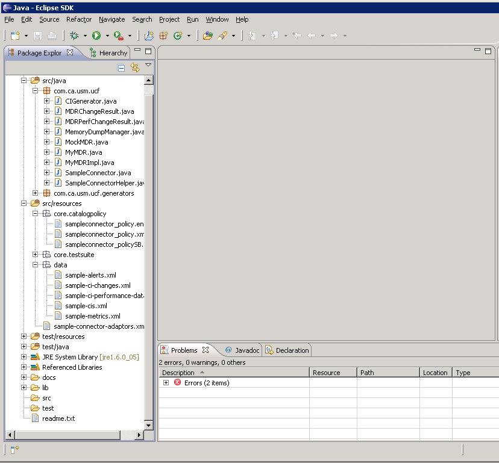The height and width of the screenshot is (463, 499).
Task: Click the New Java Class icon
Action: tap(178, 36)
